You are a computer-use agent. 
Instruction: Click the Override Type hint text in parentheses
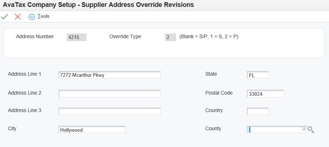[x=209, y=37]
